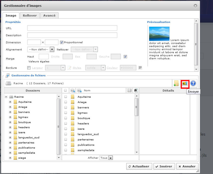Viewport: 213px width, 174px height.
Task: Open the help question mark icon
Action: (x=193, y=83)
